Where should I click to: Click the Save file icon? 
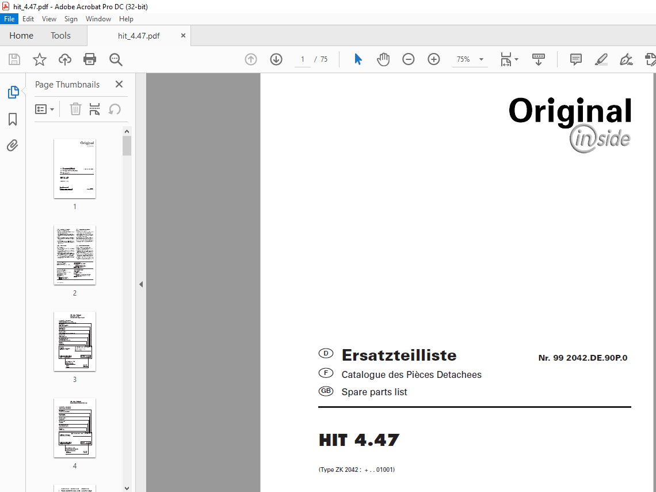14,59
